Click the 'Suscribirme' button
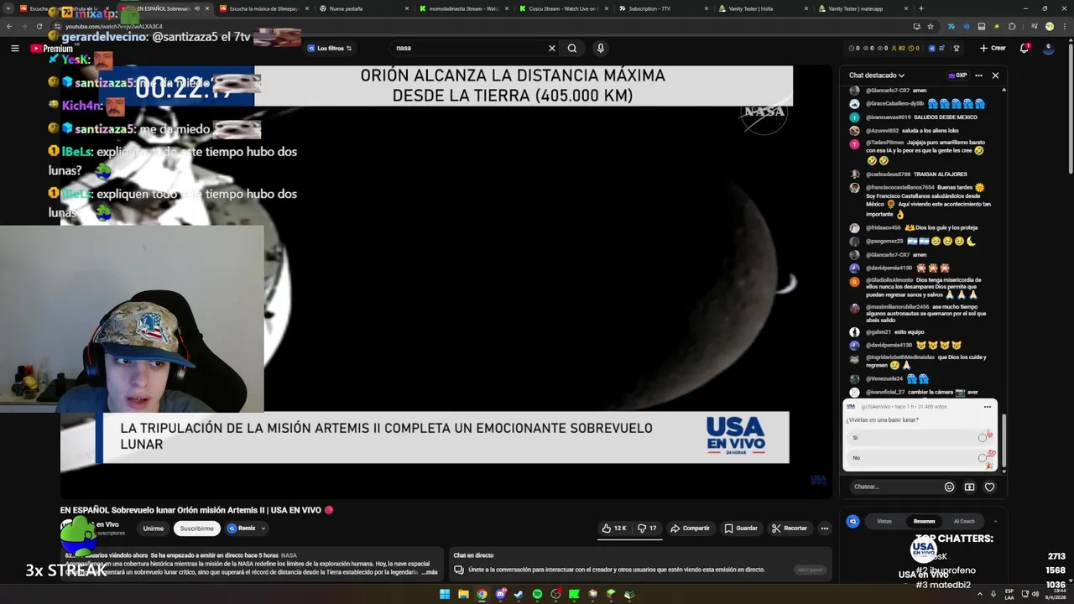This screenshot has height=604, width=1074. click(x=197, y=528)
